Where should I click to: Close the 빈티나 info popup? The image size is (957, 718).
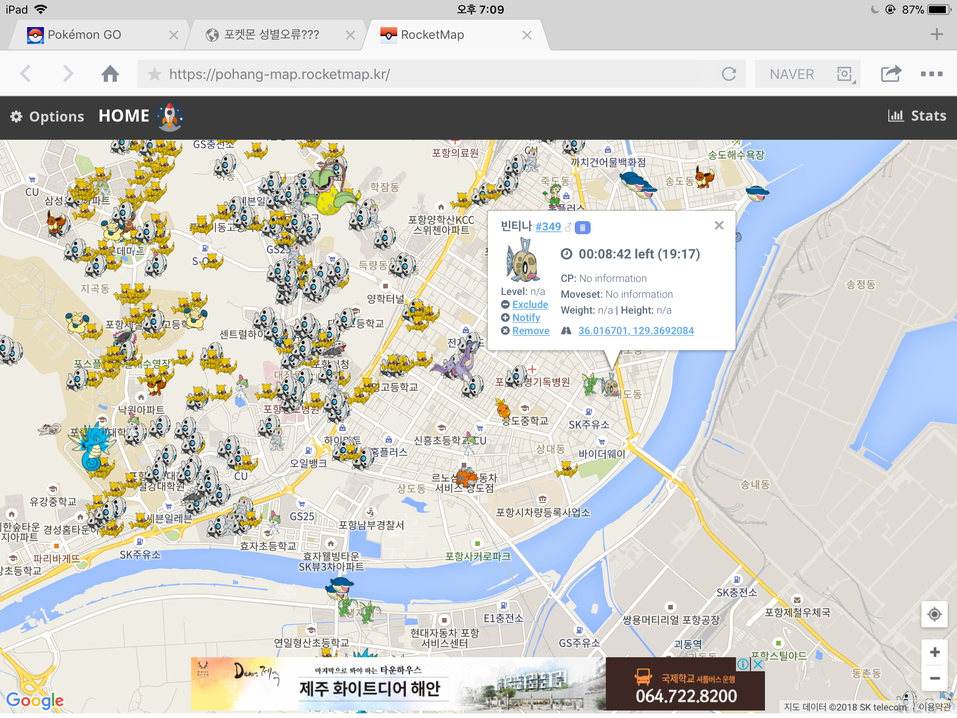pos(719,225)
